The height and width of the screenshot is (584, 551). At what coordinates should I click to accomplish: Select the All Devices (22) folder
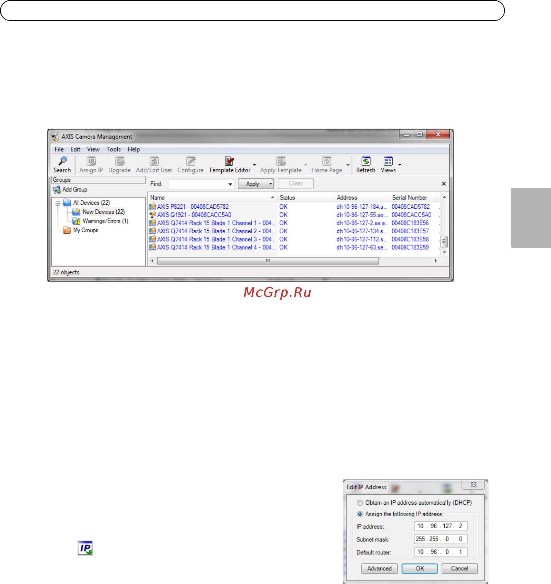(87, 203)
